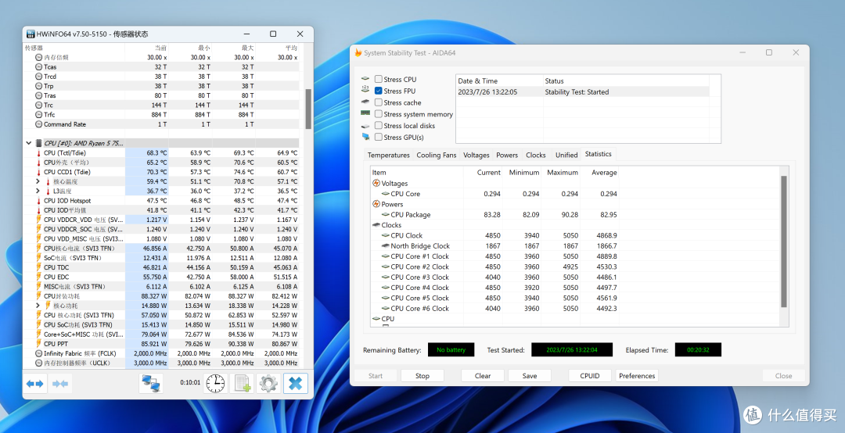Switch to the Temperatures tab
Image resolution: width=845 pixels, height=433 pixels.
[x=389, y=155]
